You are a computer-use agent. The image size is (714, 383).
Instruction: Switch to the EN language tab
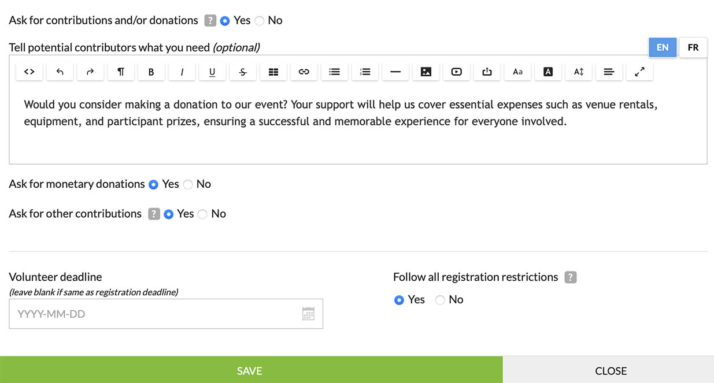tap(663, 47)
